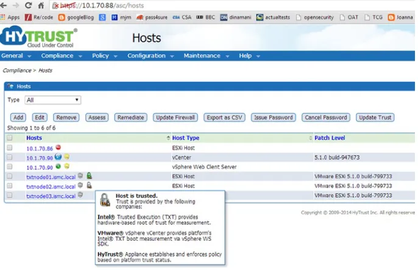Open the Type filter dropdown showing All
The width and height of the screenshot is (418, 270).
53,100
